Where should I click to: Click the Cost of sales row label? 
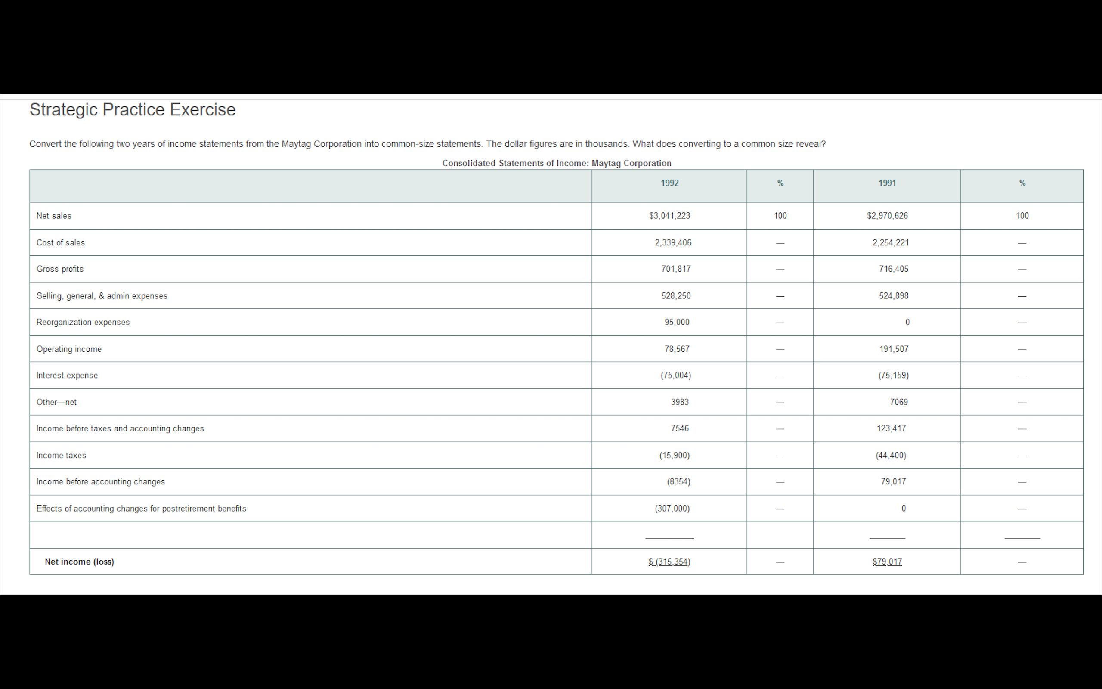[61, 243]
